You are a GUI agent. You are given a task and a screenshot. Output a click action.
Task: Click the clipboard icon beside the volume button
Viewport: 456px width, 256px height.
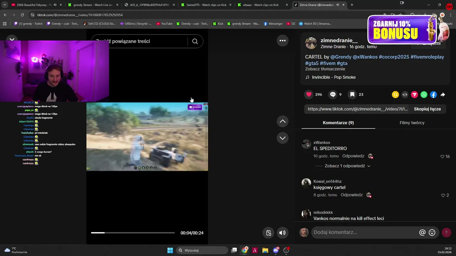pyautogui.click(x=269, y=233)
